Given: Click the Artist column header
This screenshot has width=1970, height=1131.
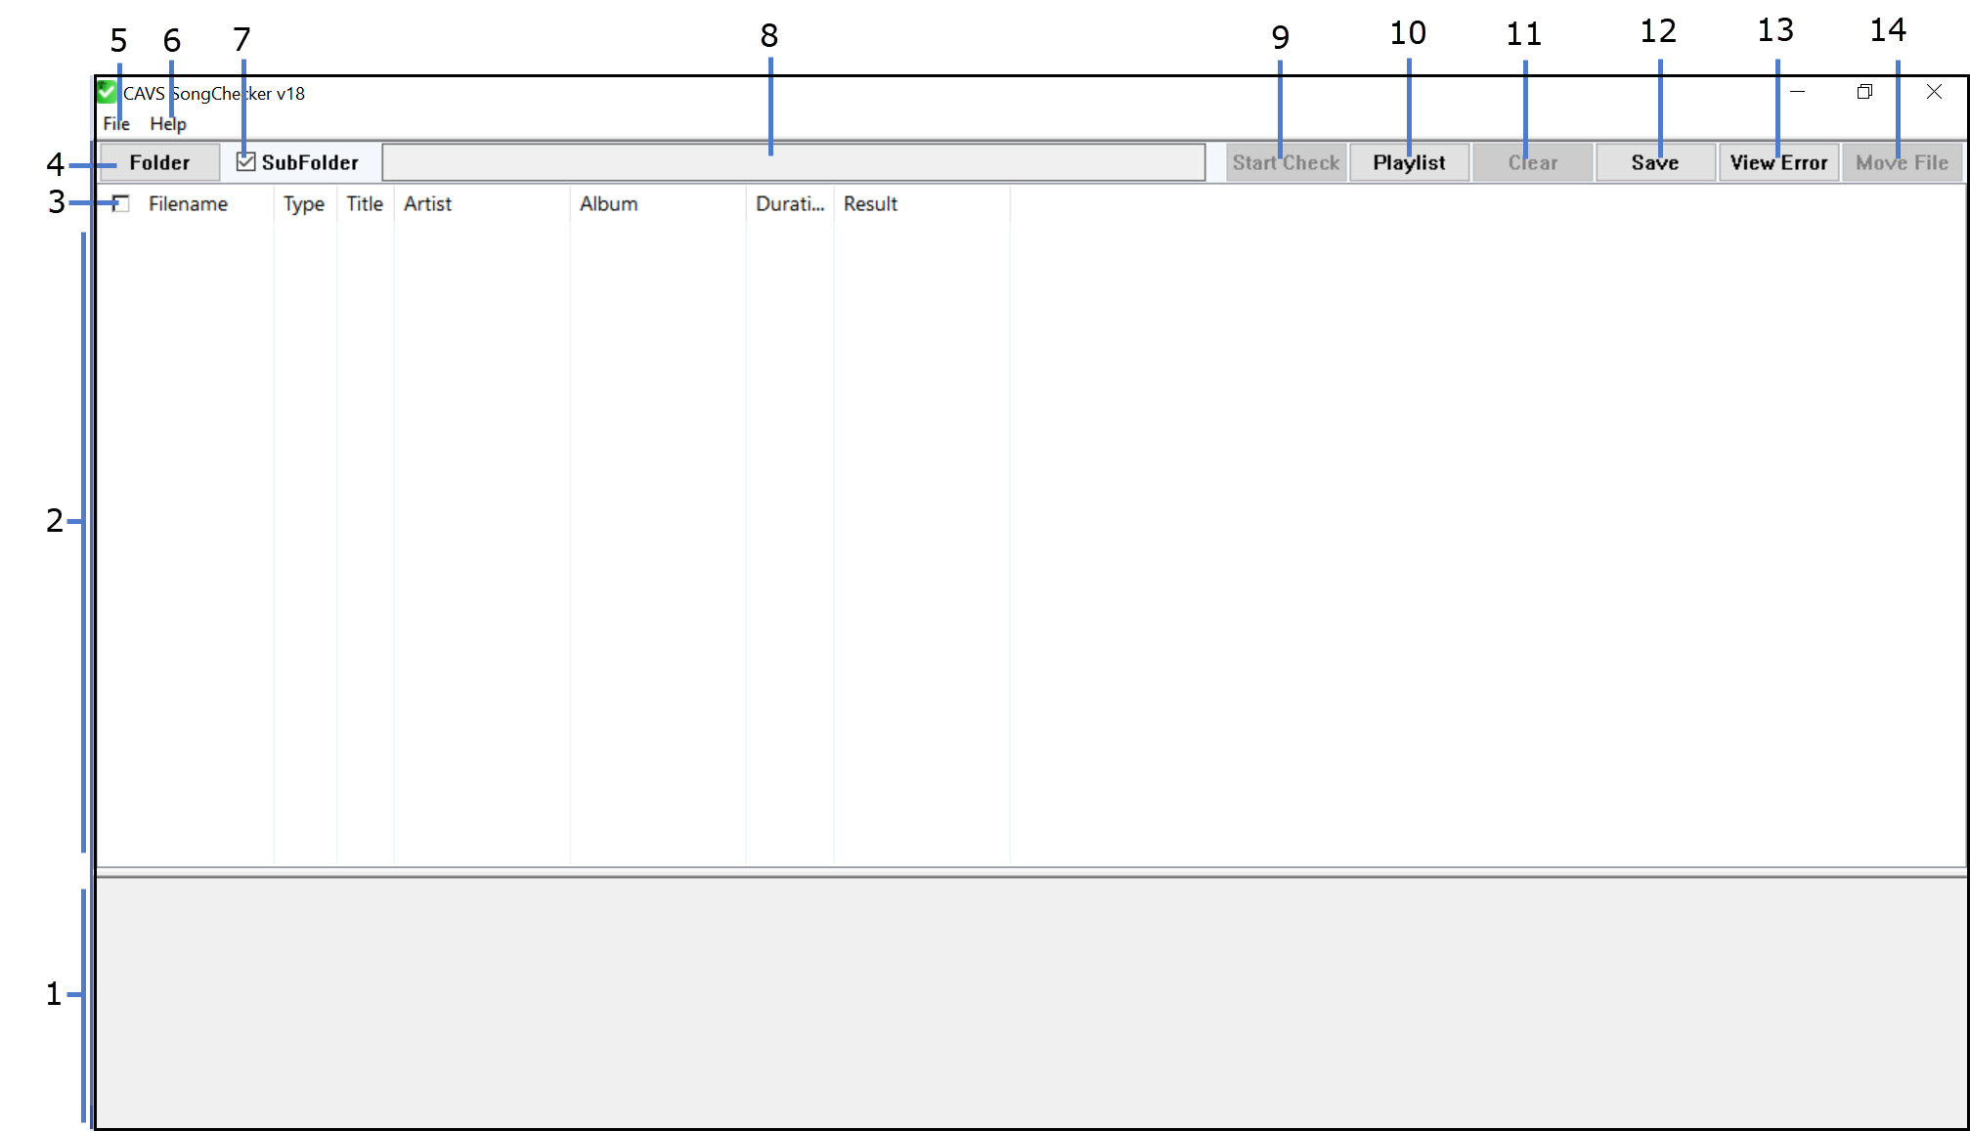Looking at the screenshot, I should point(427,203).
